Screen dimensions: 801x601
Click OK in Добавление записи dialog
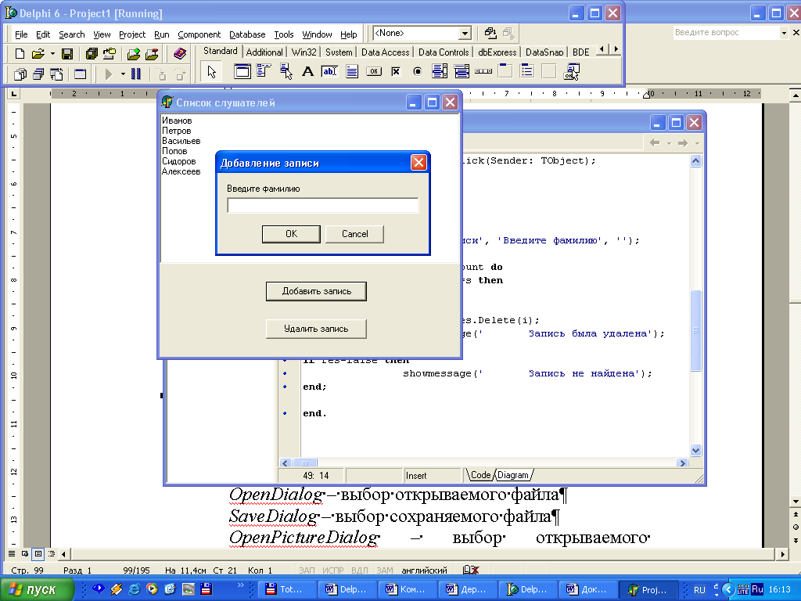(291, 234)
